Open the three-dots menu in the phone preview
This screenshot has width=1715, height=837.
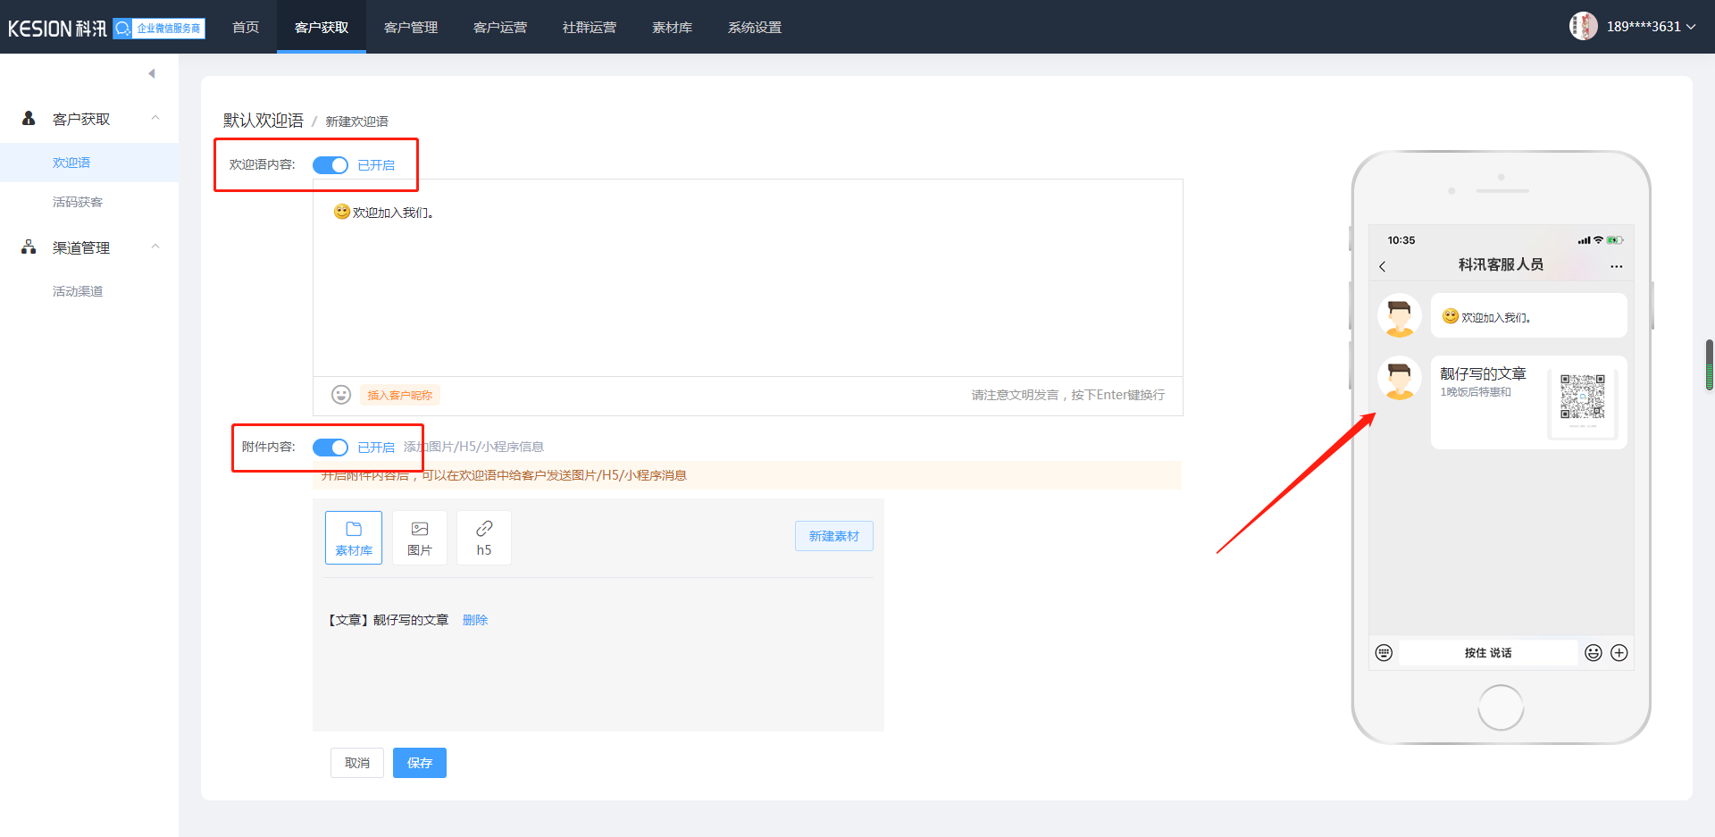1617,266
